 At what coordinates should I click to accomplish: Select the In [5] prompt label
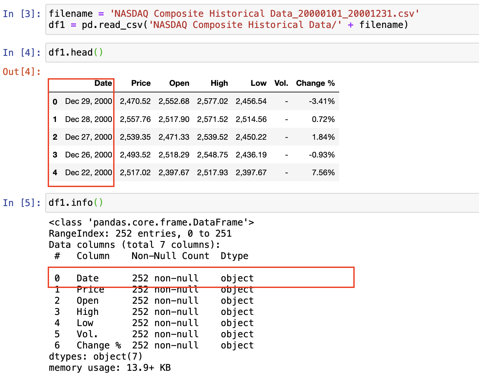(22, 203)
